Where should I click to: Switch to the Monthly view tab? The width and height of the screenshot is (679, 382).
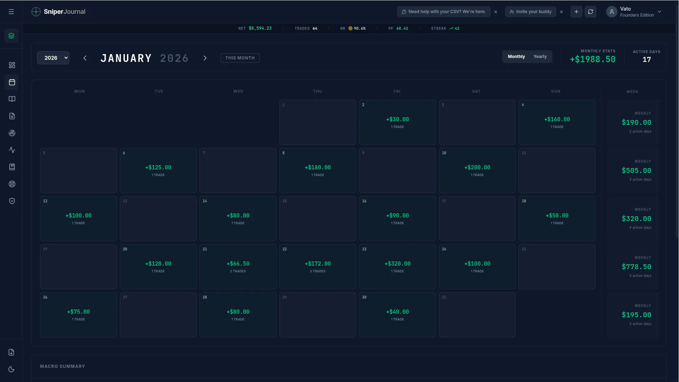tap(516, 57)
